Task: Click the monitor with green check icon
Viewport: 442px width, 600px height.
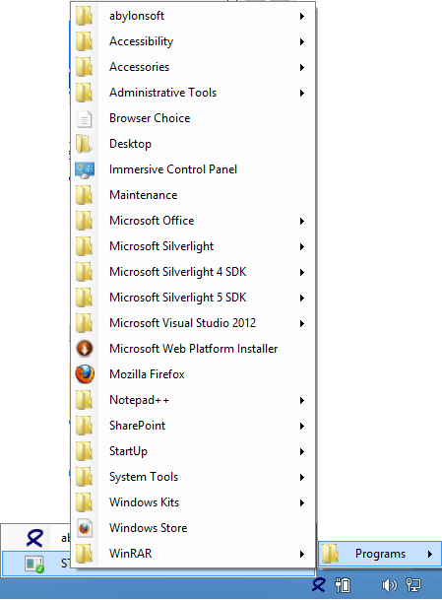Action: point(34,565)
